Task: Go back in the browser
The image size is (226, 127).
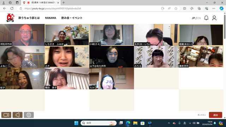Action: (5, 8)
